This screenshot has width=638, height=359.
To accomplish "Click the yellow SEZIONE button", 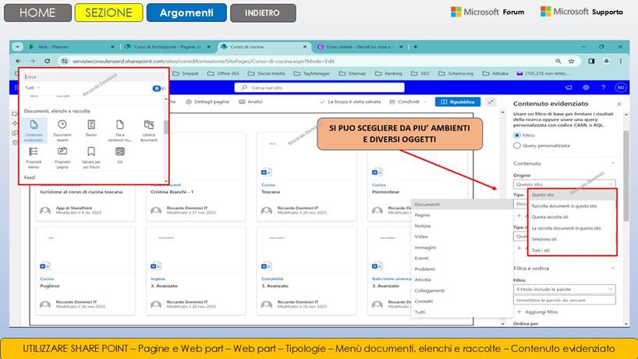I will pyautogui.click(x=108, y=12).
